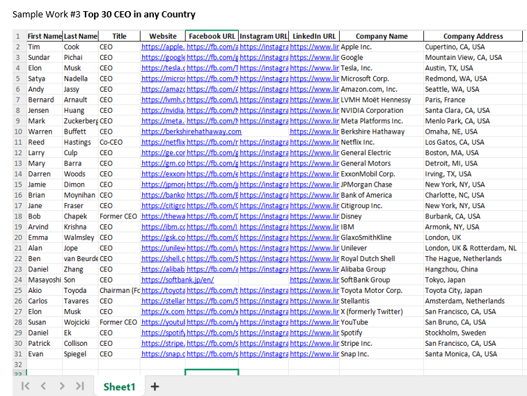
Task: Select the Tokyo, Japan address cell
Action: (x=473, y=280)
